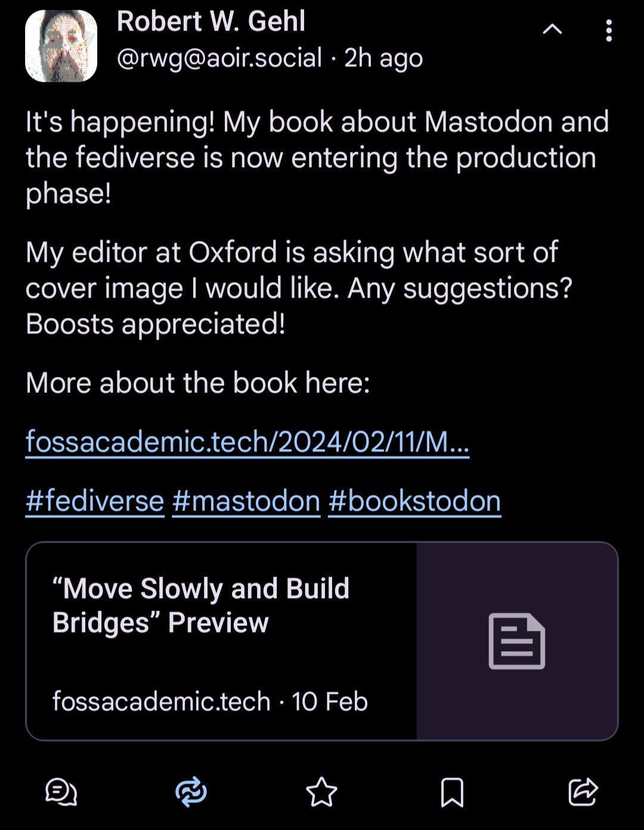Share the post using the share icon
The height and width of the screenshot is (830, 644).
(583, 792)
